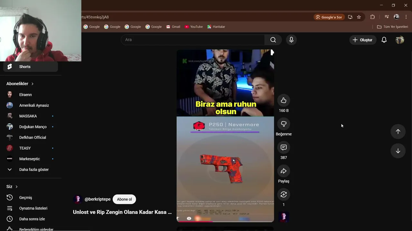Focus the Ara search field
This screenshot has height=231, width=412.
[193, 40]
